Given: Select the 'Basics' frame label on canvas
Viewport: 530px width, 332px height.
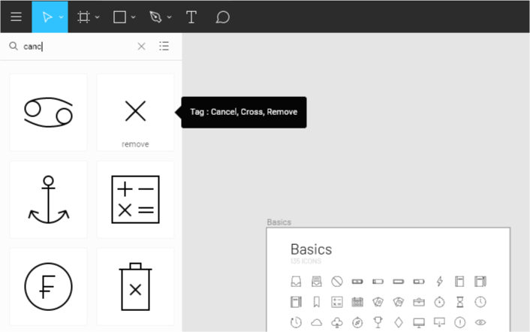Looking at the screenshot, I should pos(279,222).
